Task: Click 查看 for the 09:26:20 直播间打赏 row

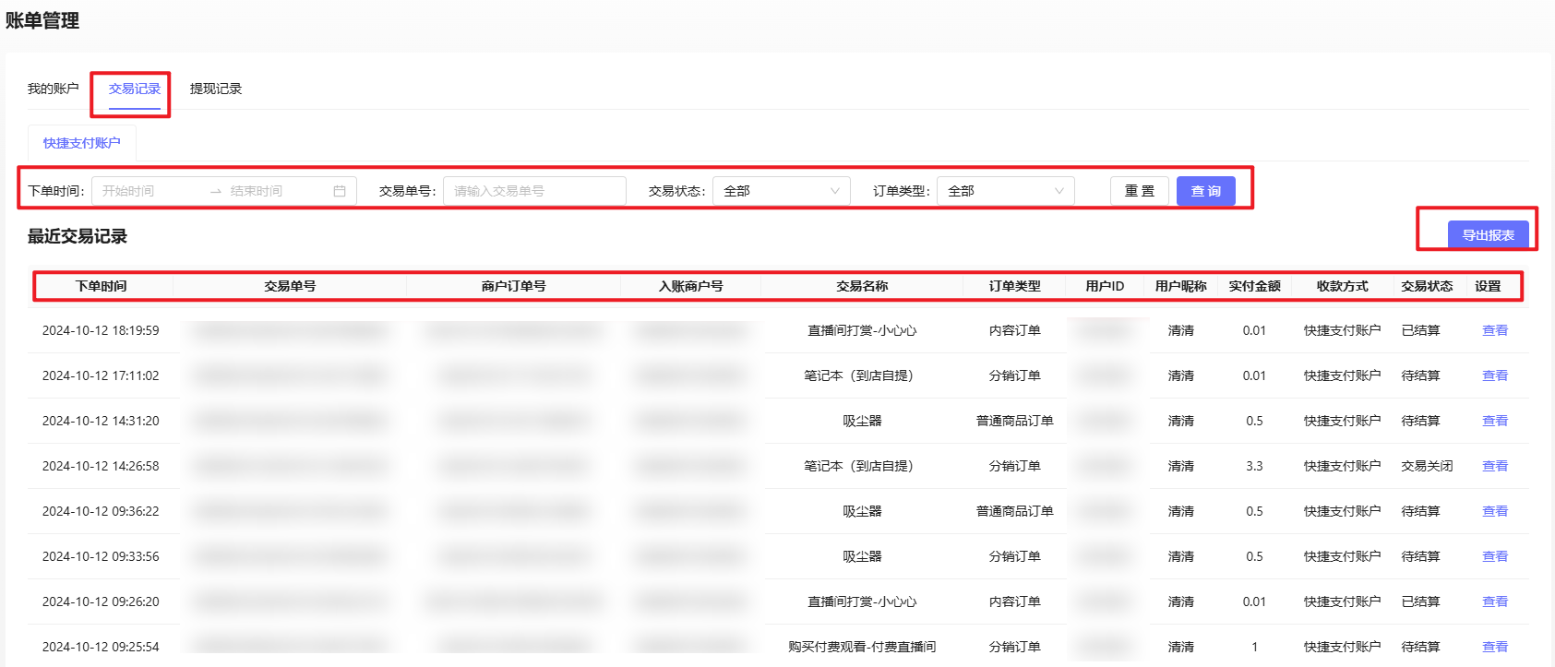Action: [1494, 601]
